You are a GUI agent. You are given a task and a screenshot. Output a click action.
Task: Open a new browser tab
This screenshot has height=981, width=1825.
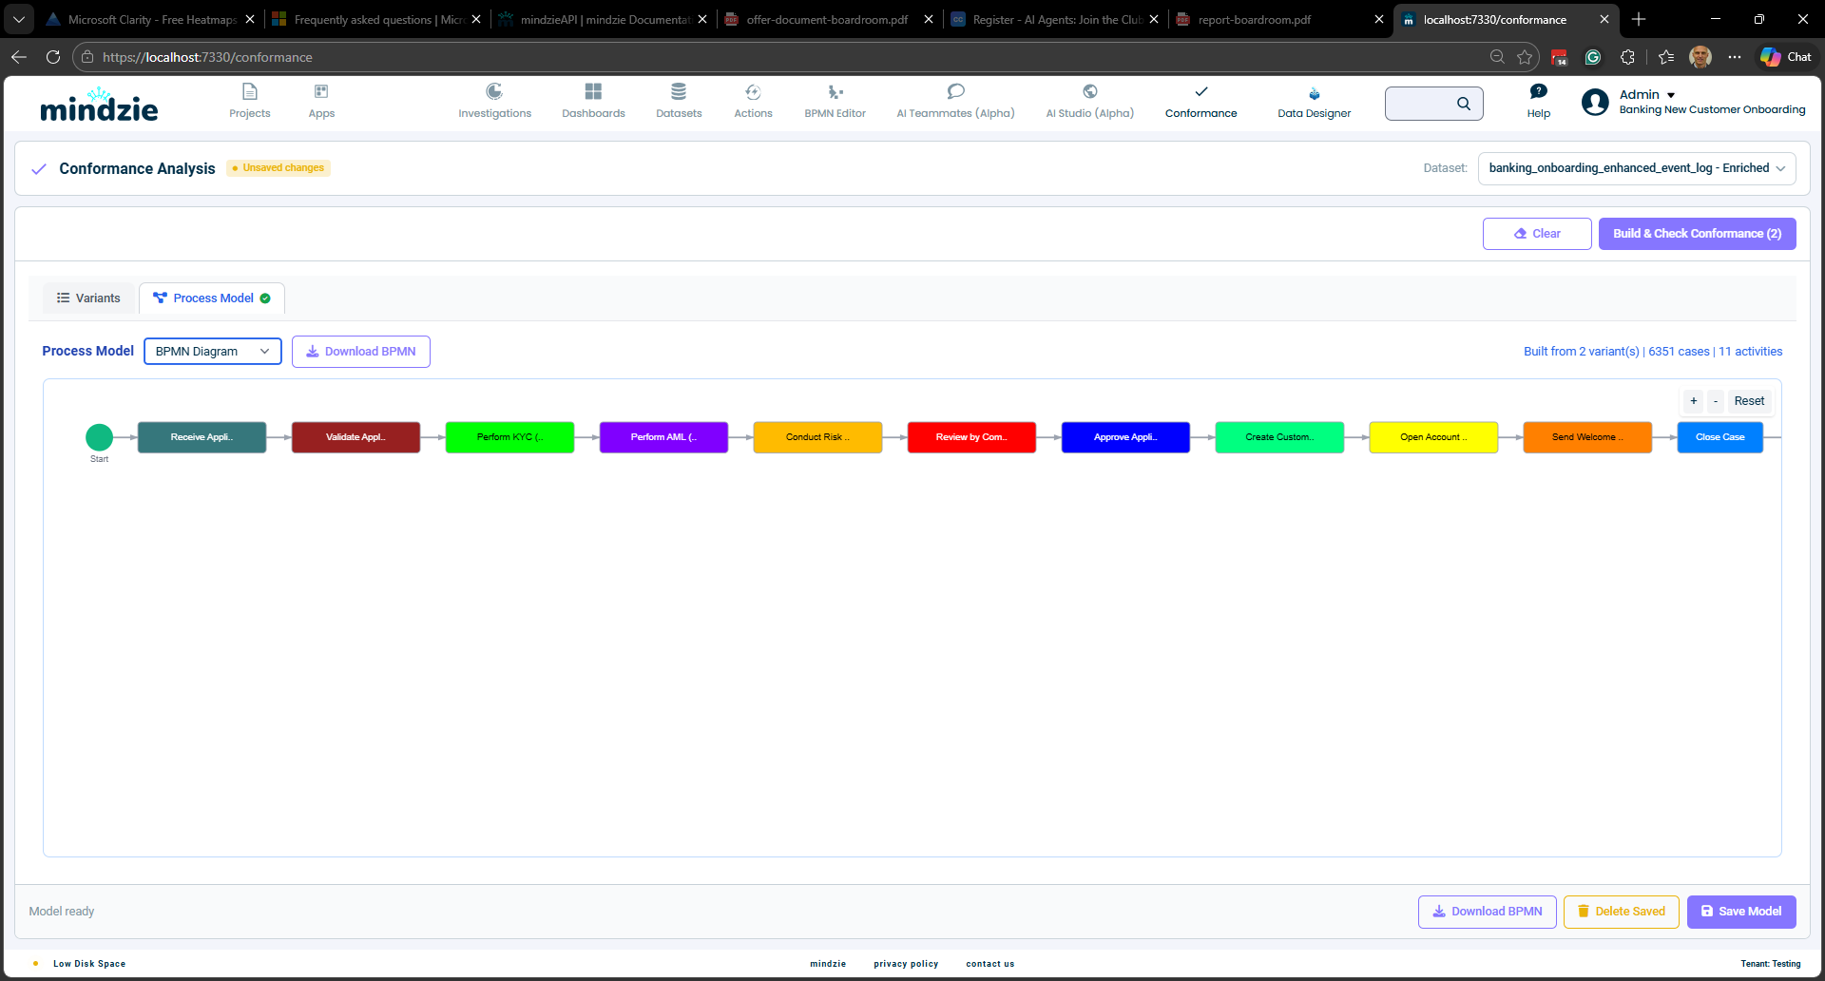1639,19
